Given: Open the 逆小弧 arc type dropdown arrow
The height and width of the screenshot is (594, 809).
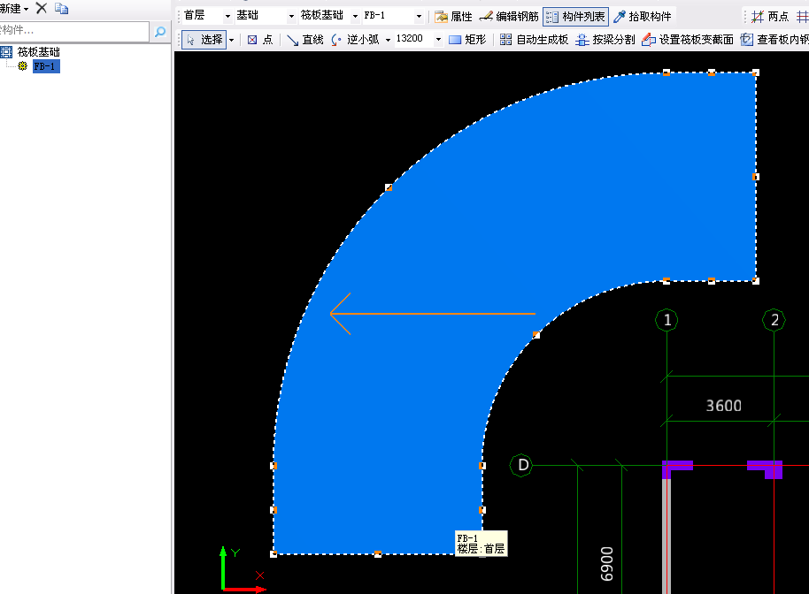Looking at the screenshot, I should pyautogui.click(x=388, y=40).
